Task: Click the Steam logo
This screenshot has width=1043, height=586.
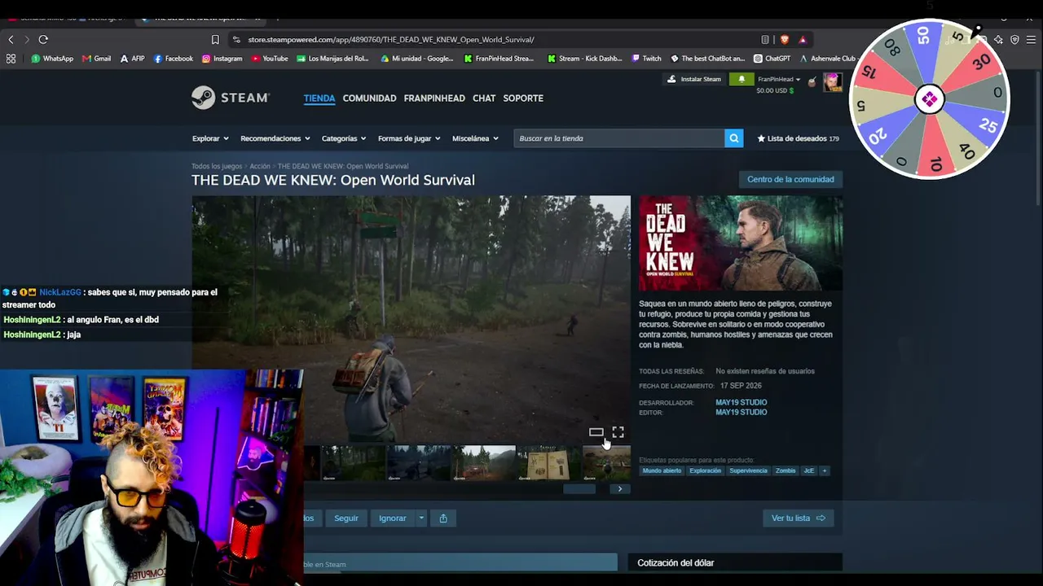Action: pos(231,98)
